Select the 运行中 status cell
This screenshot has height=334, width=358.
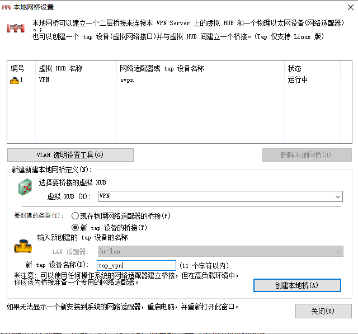(x=298, y=79)
